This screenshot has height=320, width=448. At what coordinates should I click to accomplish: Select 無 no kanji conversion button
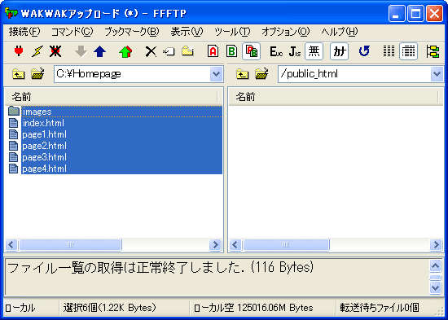click(x=314, y=51)
